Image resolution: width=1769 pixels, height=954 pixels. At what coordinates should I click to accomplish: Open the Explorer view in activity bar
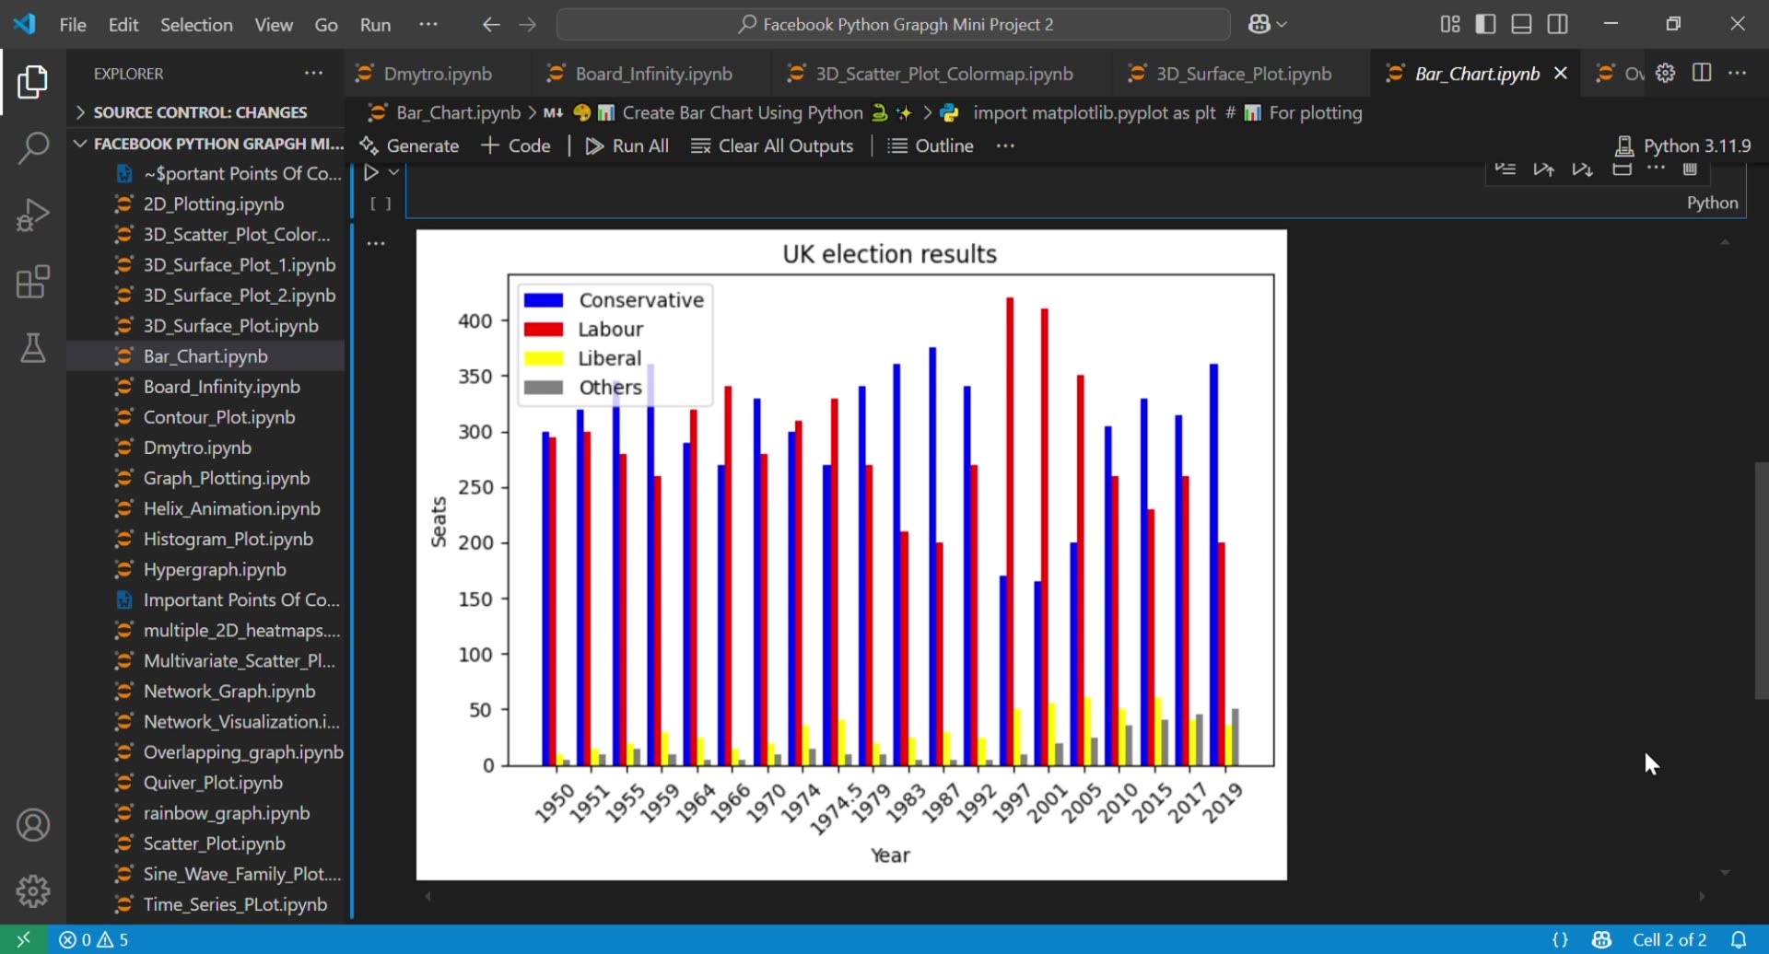coord(33,82)
